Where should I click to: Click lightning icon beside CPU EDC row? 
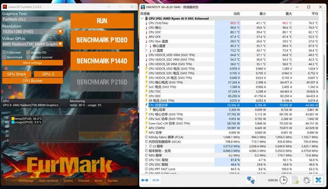click(146, 96)
